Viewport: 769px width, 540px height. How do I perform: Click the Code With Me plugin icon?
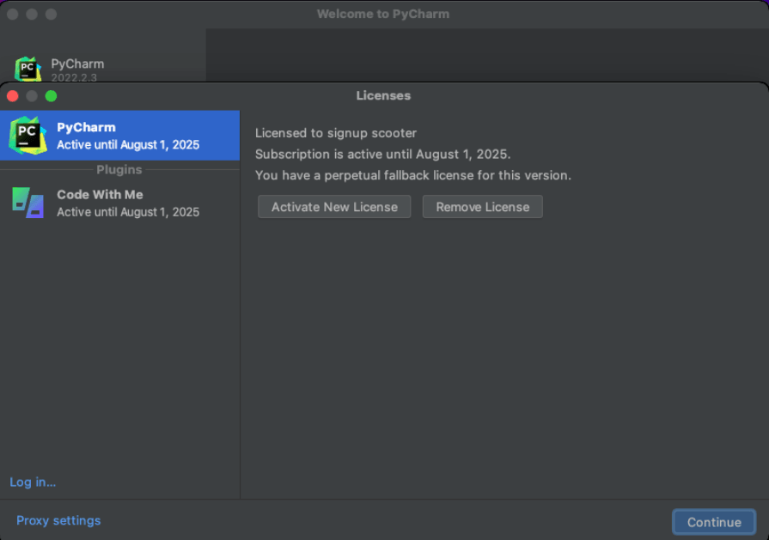click(27, 203)
